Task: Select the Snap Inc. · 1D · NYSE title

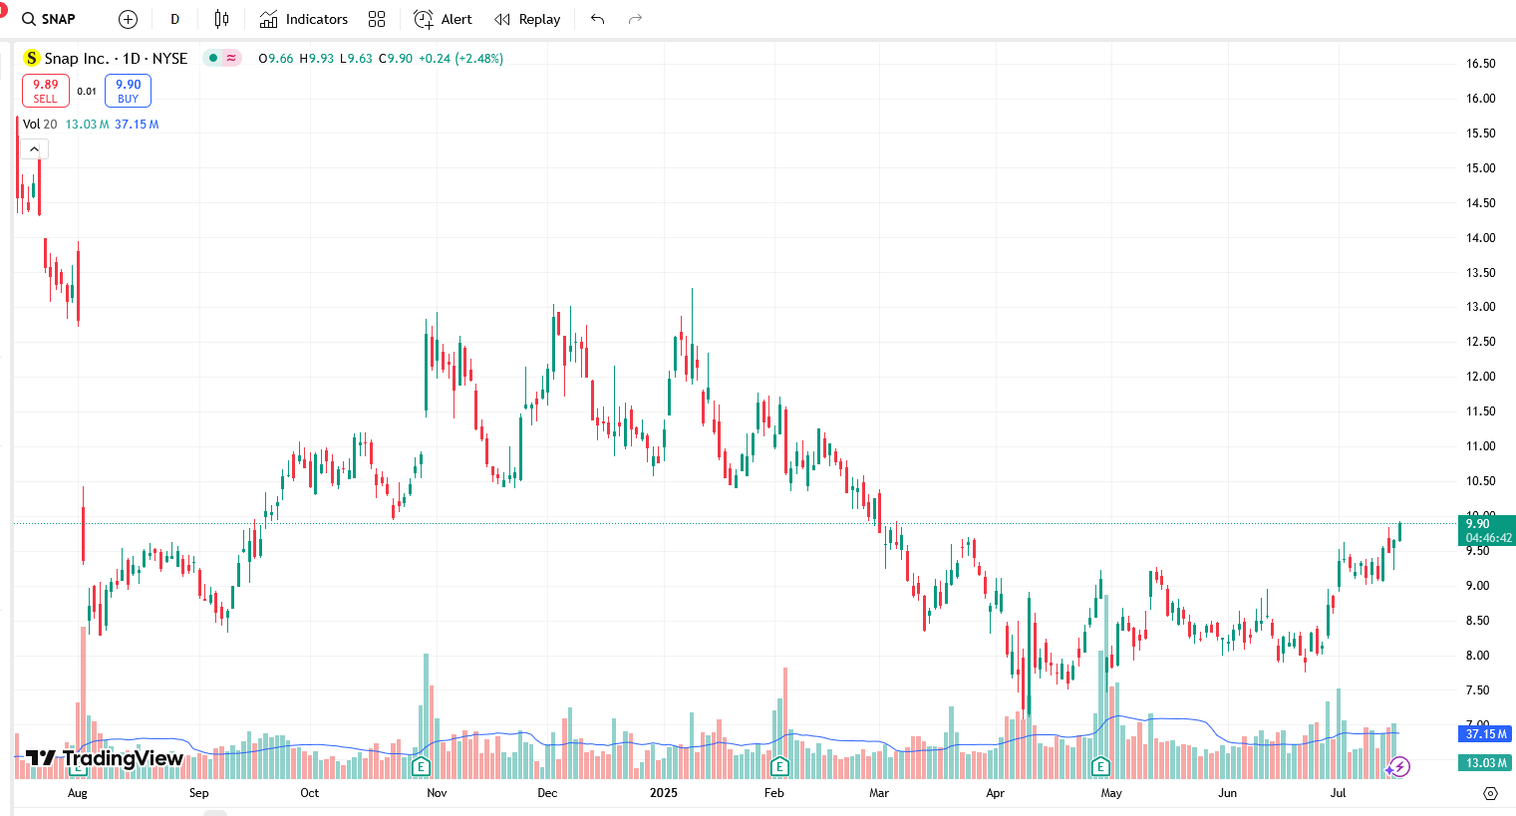Action: (117, 59)
